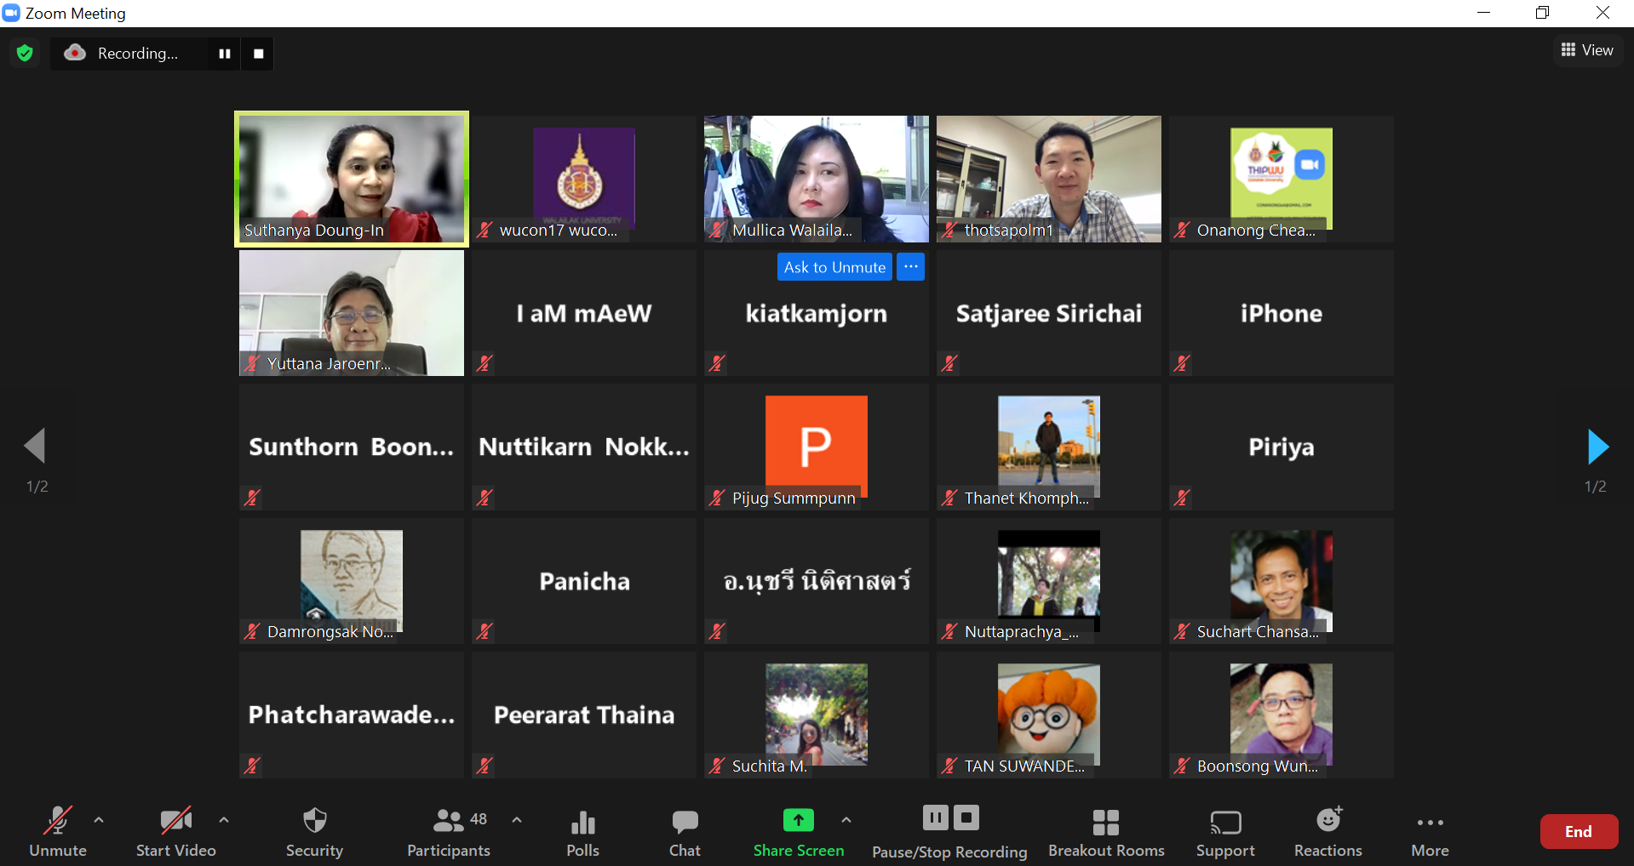
Task: Select the Sunthorn Boon tile
Action: coord(352,447)
